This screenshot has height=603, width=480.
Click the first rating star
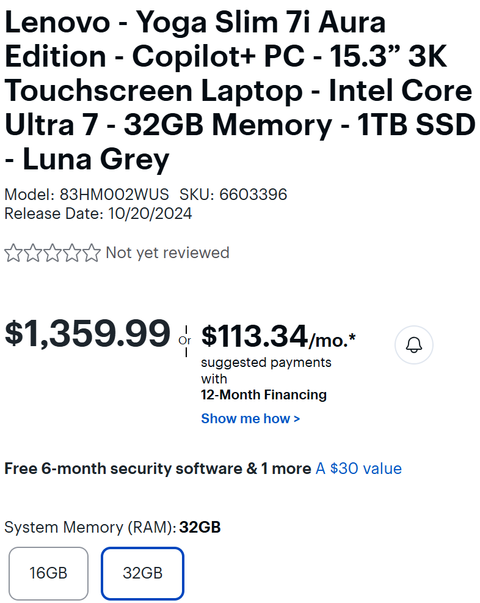pos(13,253)
